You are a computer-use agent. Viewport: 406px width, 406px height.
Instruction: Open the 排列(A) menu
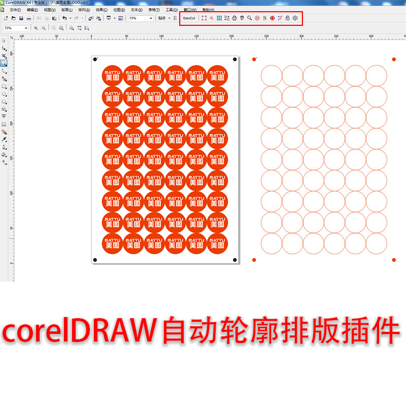pos(84,10)
